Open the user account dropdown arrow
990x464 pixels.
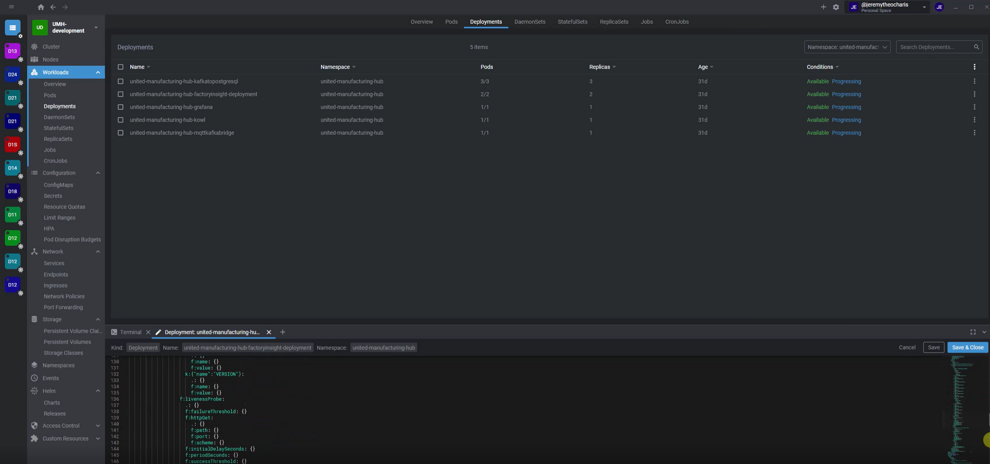point(924,7)
